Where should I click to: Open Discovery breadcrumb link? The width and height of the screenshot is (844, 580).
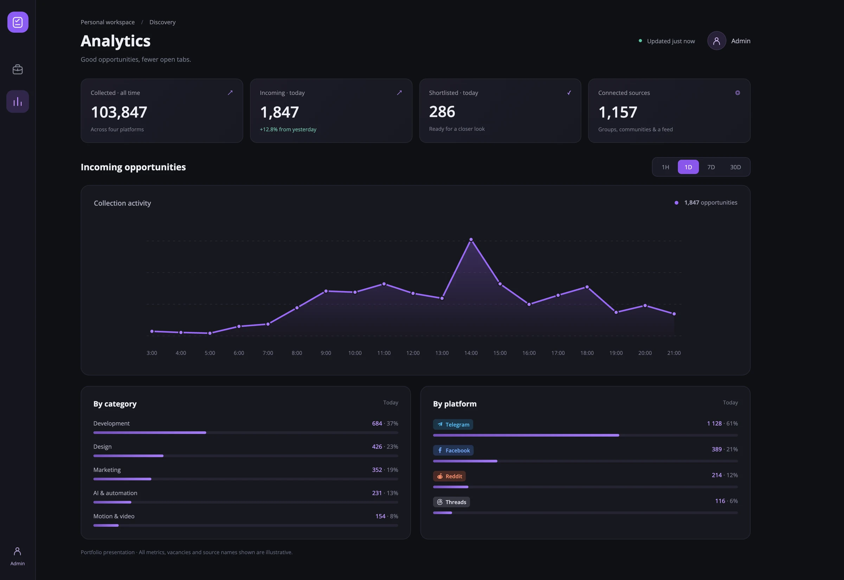(162, 22)
